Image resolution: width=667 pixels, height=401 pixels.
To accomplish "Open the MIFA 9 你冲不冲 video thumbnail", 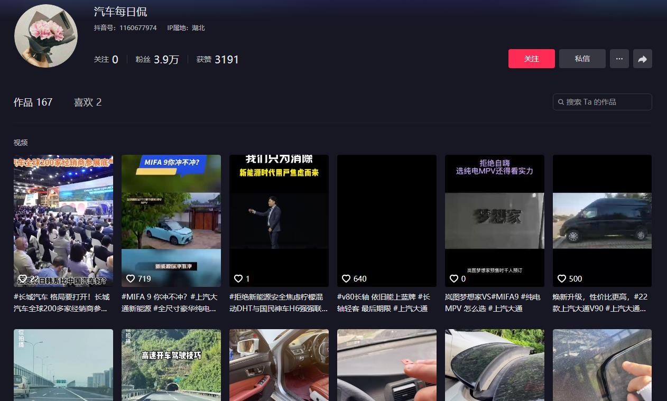I will pos(171,221).
